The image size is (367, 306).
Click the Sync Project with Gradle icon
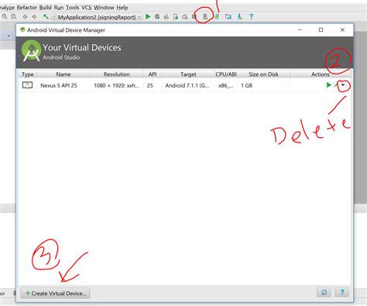217,17
